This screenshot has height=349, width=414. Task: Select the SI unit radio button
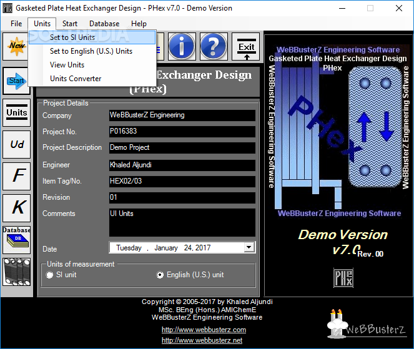point(49,275)
